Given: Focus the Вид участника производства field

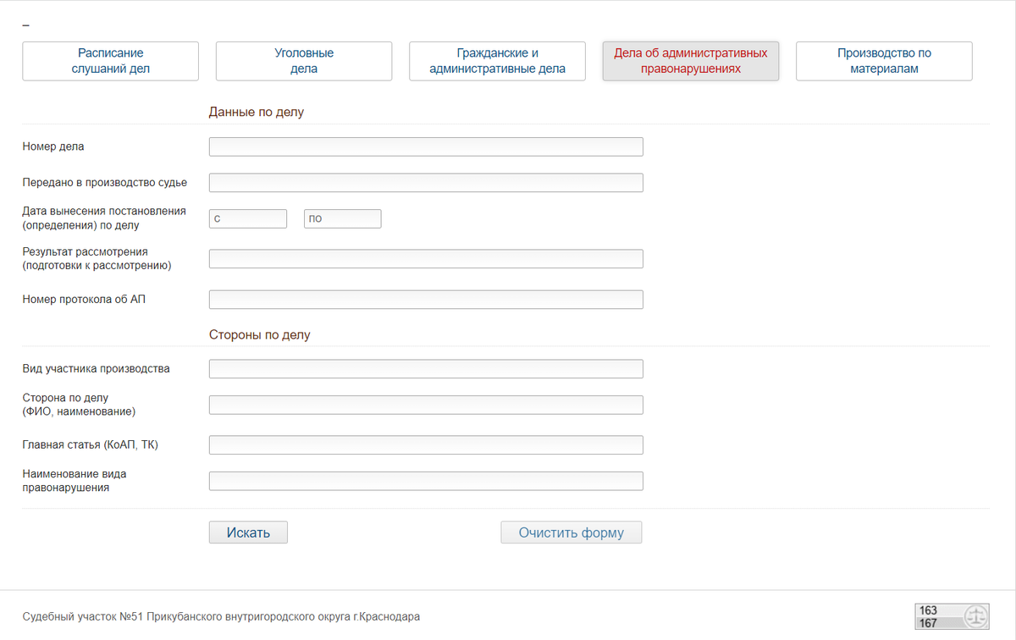Looking at the screenshot, I should (x=426, y=369).
